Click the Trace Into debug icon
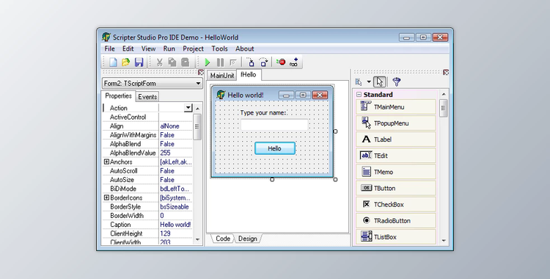The image size is (550, 279). tap(251, 62)
